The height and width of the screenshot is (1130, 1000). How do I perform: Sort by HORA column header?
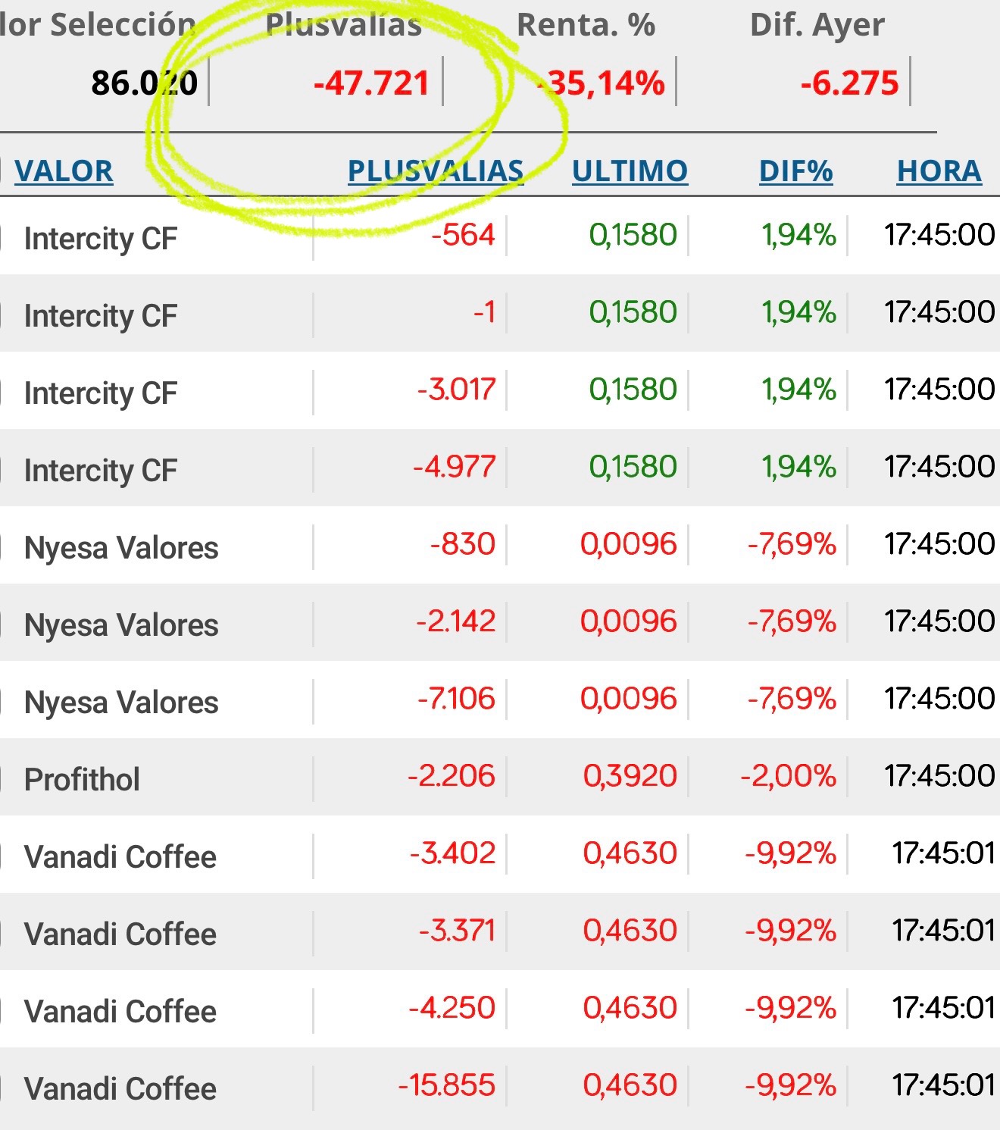tap(939, 171)
